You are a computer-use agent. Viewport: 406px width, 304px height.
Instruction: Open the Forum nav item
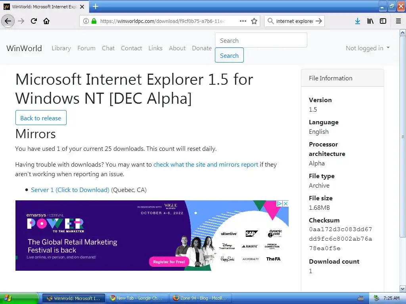pos(86,48)
